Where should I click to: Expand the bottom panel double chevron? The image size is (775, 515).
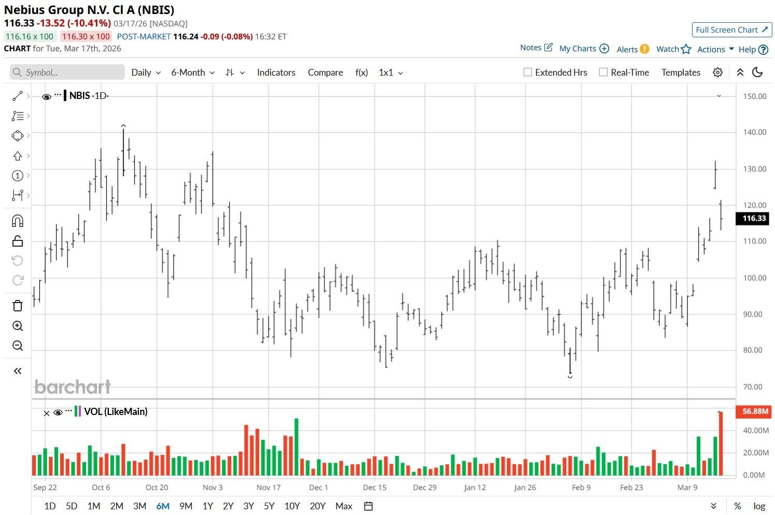pyautogui.click(x=714, y=506)
